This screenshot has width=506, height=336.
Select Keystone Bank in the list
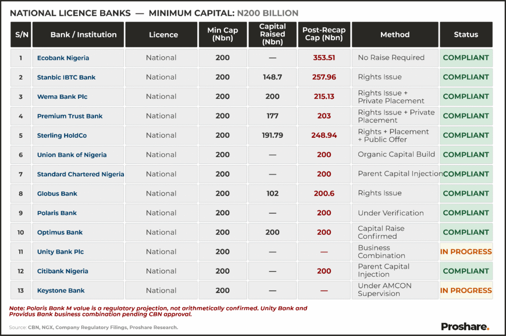pos(61,291)
